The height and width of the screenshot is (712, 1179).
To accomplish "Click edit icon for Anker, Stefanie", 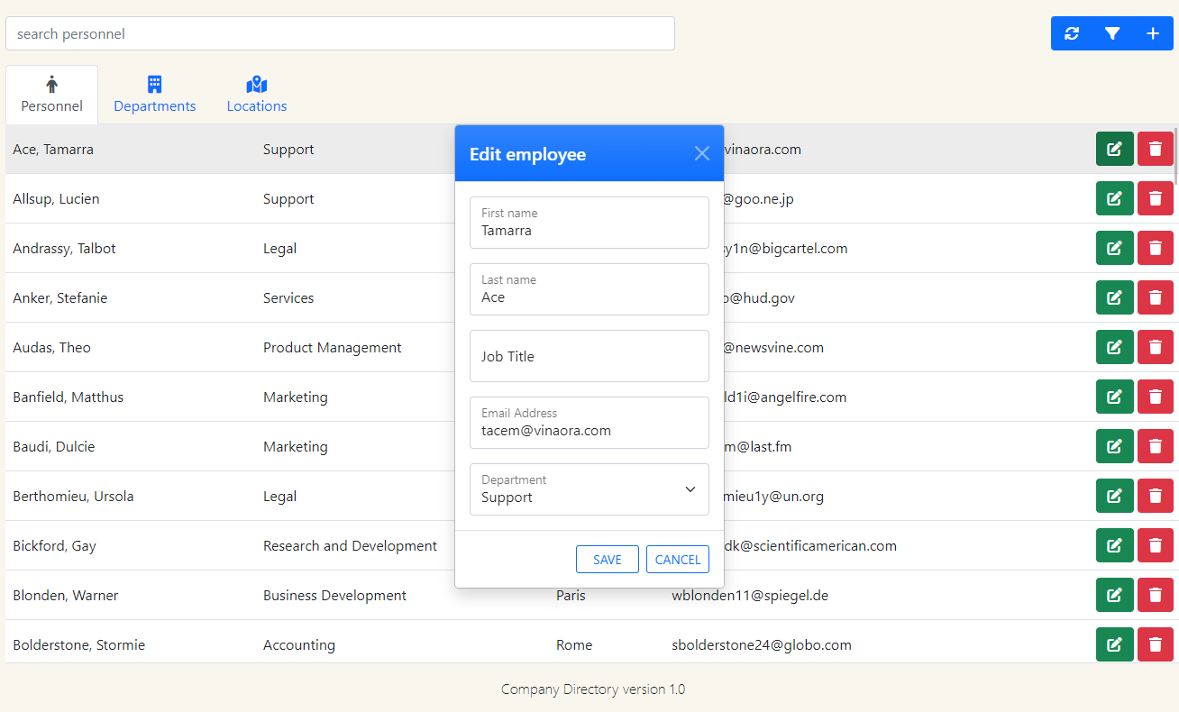I will (x=1114, y=297).
